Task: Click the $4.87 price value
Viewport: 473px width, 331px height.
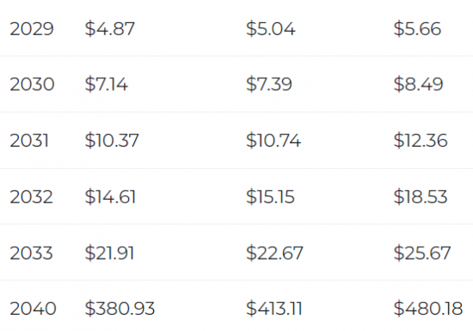Action: (109, 29)
